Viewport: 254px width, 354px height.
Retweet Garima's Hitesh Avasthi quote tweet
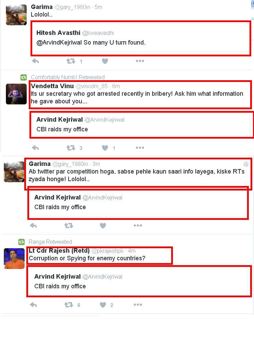(71, 61)
